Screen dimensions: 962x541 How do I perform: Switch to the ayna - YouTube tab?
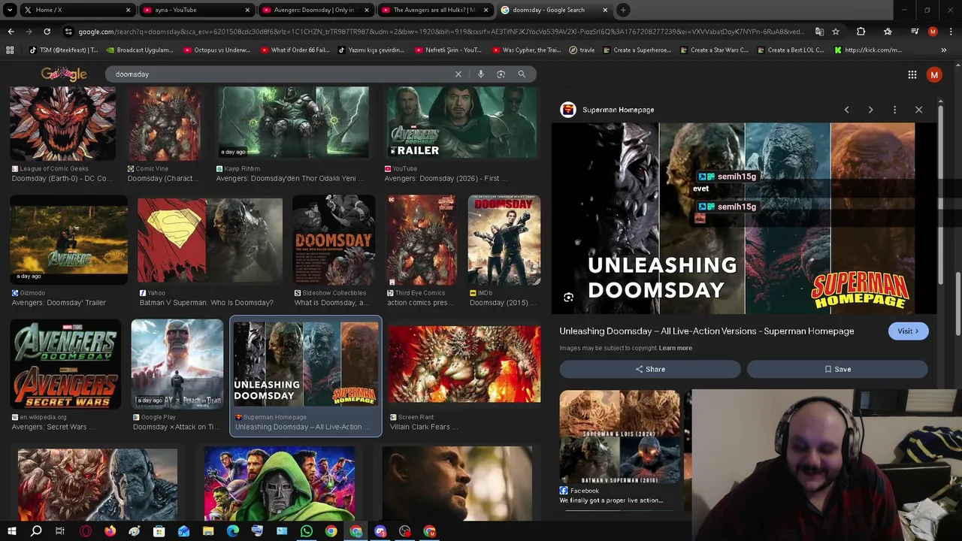click(195, 10)
